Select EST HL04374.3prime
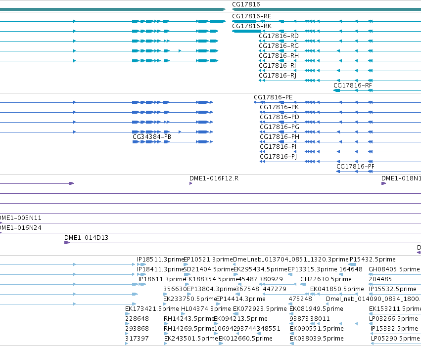Screen dimensions: 421x346 [x=206, y=309]
